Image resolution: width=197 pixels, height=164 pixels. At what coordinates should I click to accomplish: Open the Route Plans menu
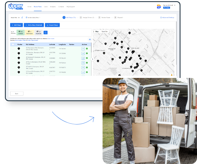pos(38,7)
